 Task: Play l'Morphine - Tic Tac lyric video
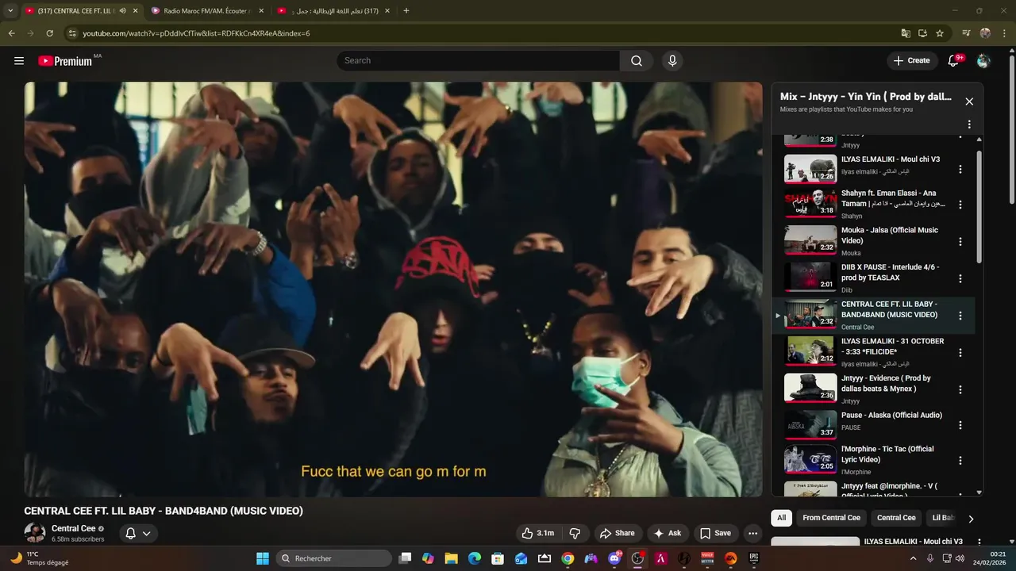(810, 459)
